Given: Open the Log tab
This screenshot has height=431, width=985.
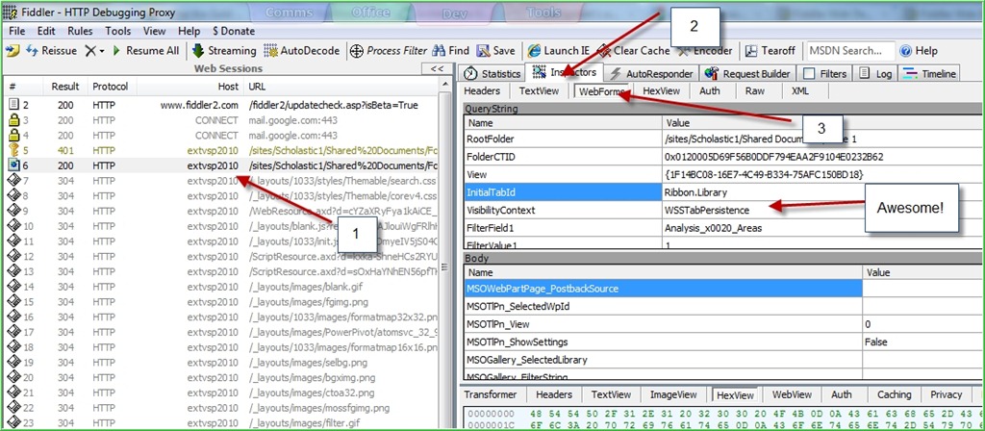Looking at the screenshot, I should (x=875, y=73).
